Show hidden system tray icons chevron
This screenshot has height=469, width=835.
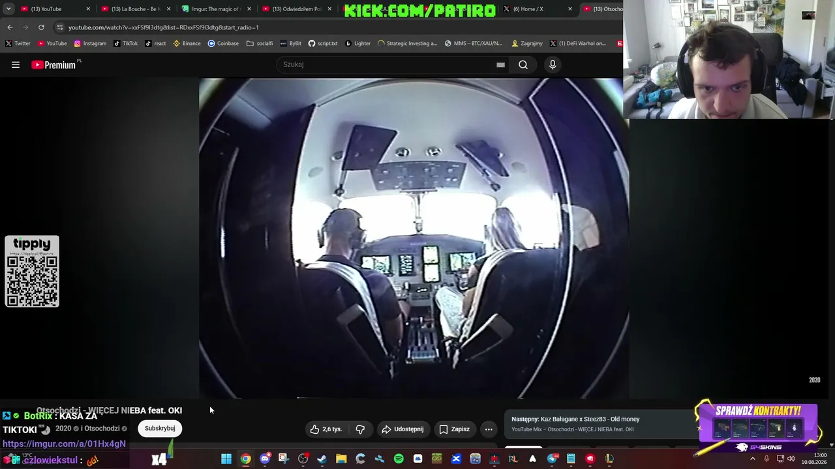coord(753,459)
